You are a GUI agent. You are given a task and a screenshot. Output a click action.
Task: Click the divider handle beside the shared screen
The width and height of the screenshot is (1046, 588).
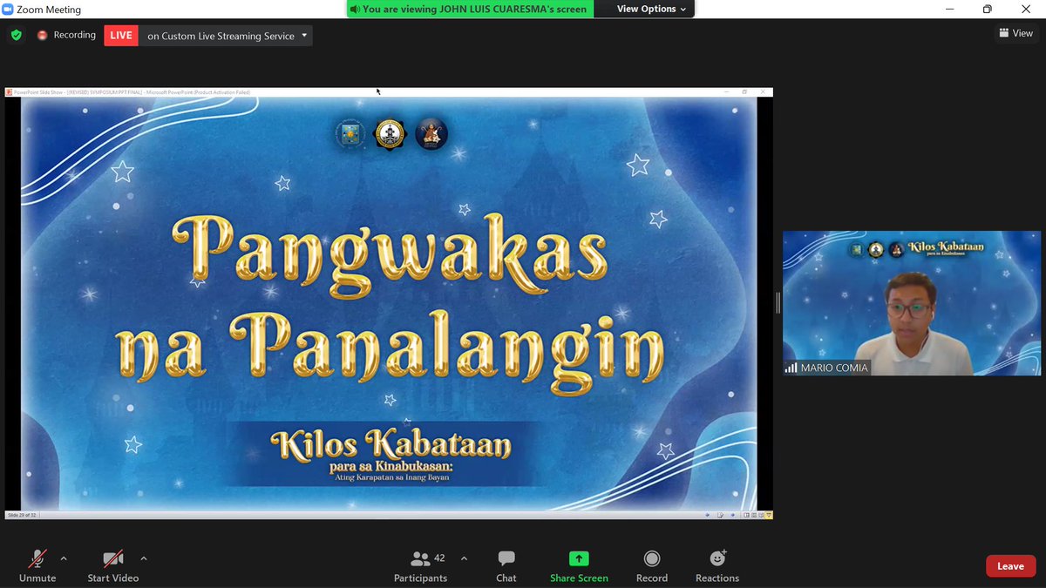tap(778, 302)
